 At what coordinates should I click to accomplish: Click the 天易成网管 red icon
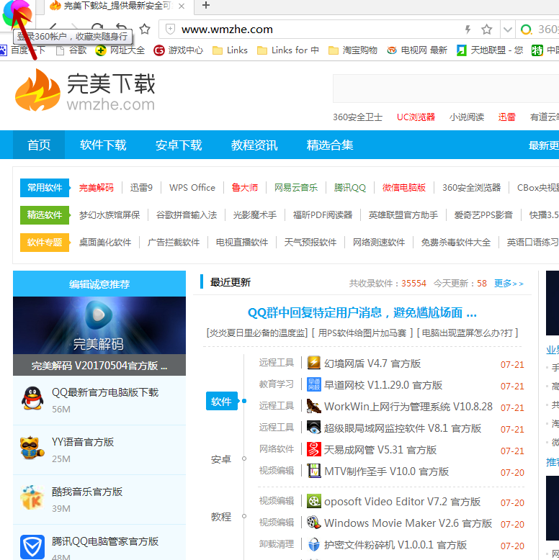click(314, 449)
